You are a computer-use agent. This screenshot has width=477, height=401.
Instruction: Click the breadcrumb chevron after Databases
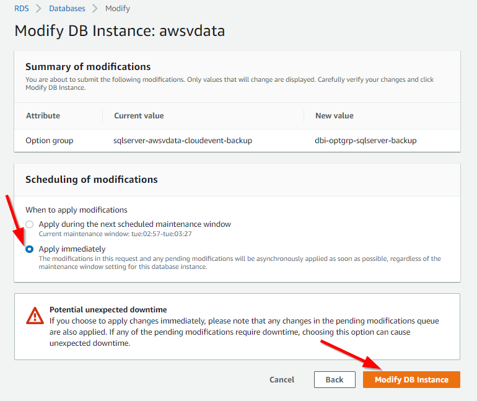point(95,9)
